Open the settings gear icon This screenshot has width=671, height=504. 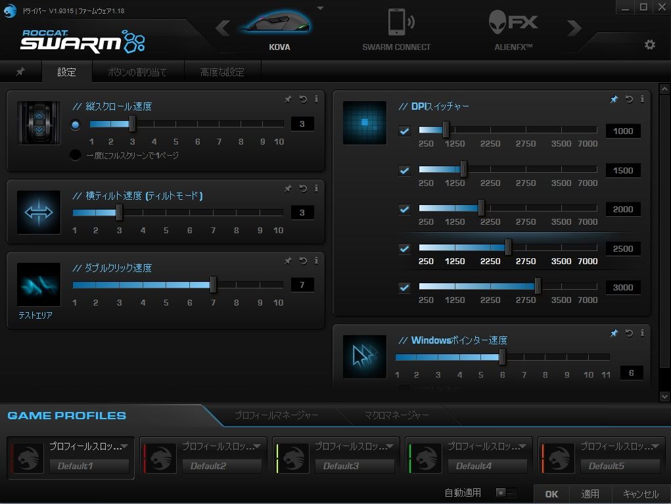(649, 45)
